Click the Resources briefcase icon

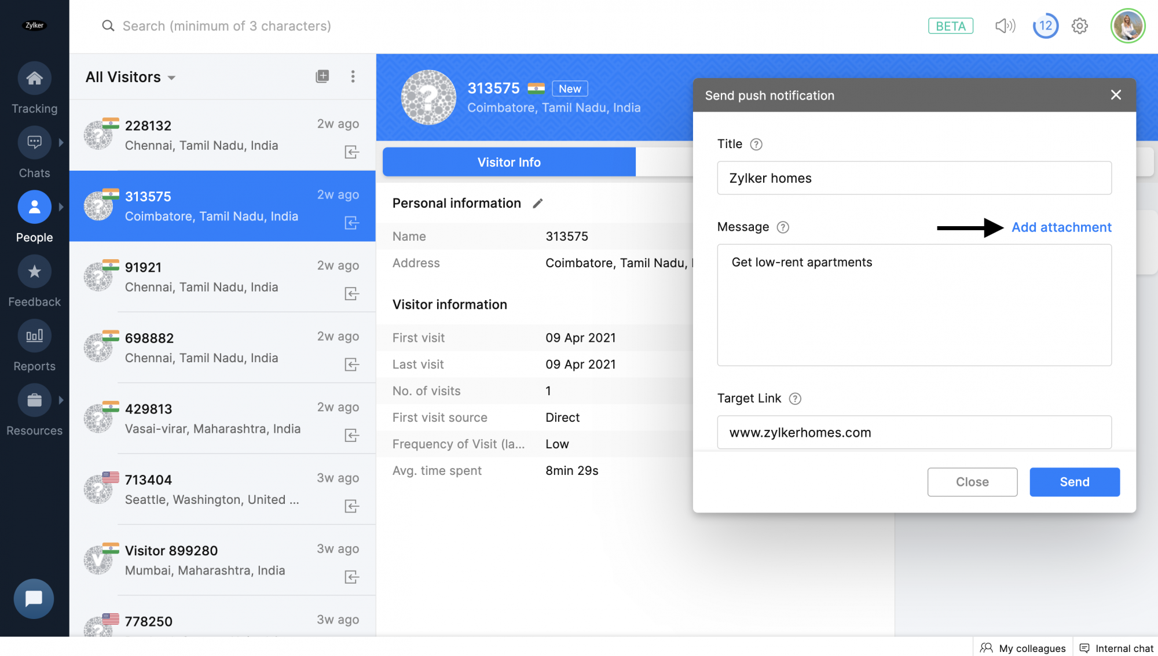[34, 400]
